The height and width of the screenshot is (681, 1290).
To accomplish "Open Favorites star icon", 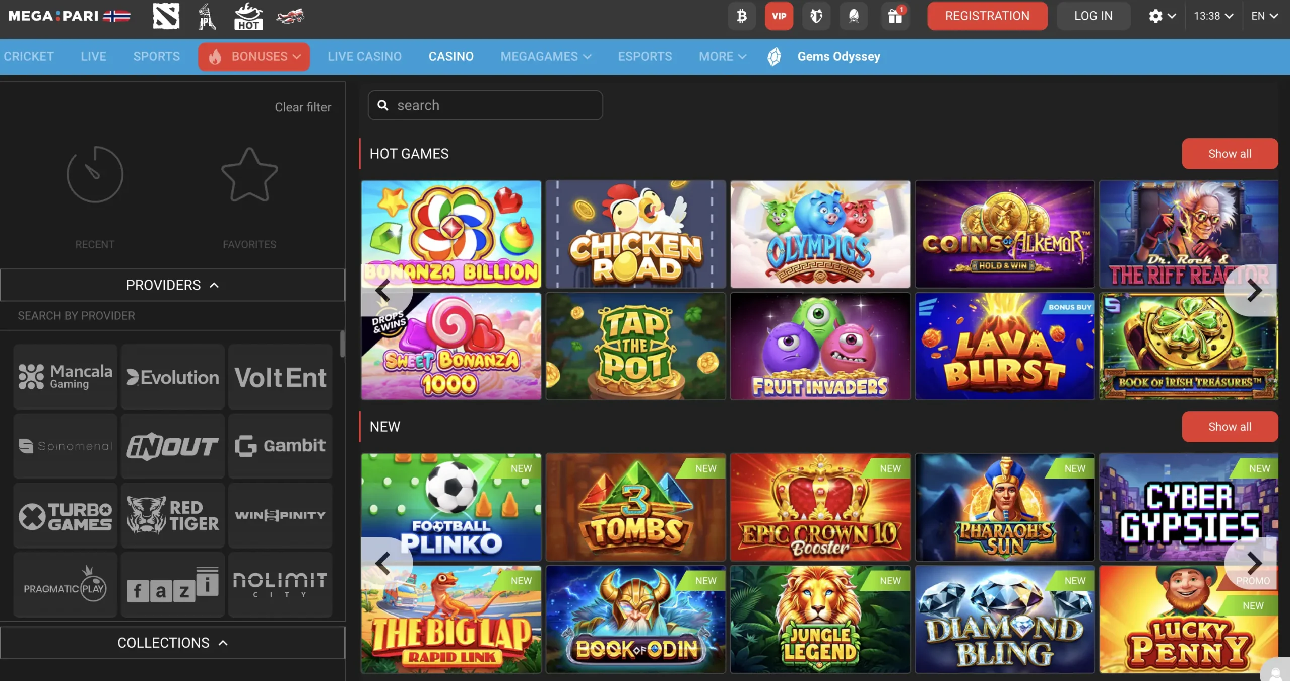I will tap(249, 174).
